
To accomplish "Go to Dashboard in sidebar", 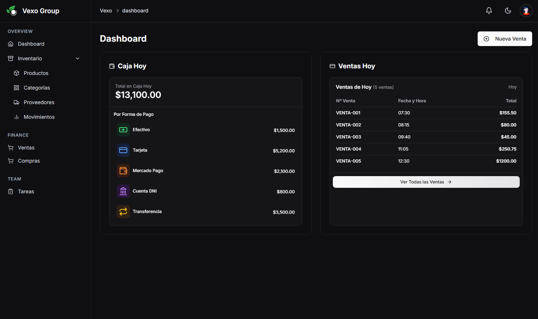I will 31,44.
